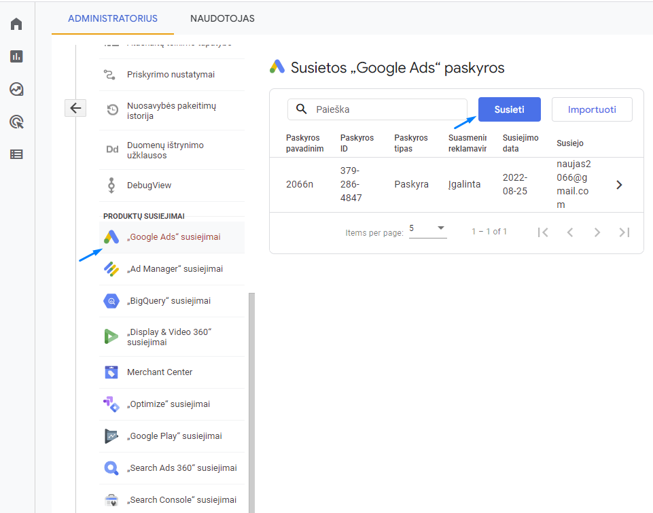Open „Google Ads“ susiejimai menu item

[x=172, y=237]
